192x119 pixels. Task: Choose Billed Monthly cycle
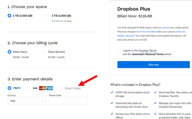pos(45,52)
